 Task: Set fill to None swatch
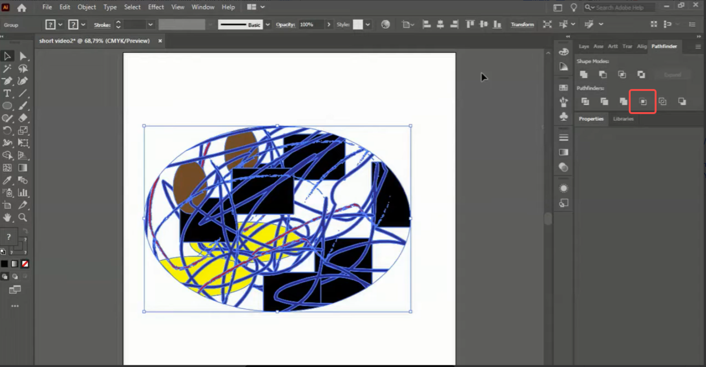point(25,264)
